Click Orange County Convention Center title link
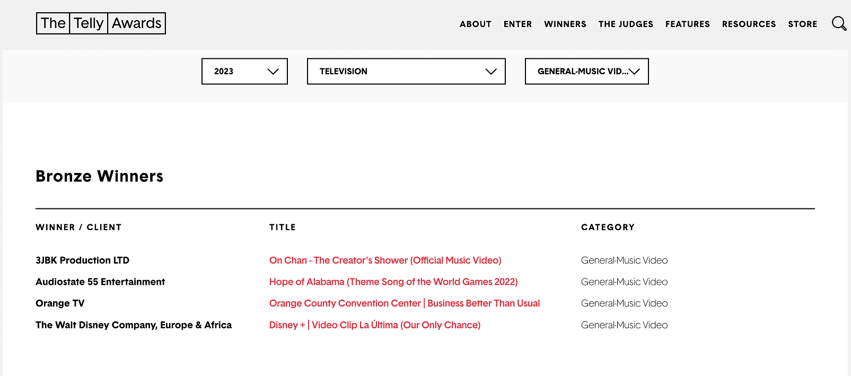851x376 pixels. 404,303
